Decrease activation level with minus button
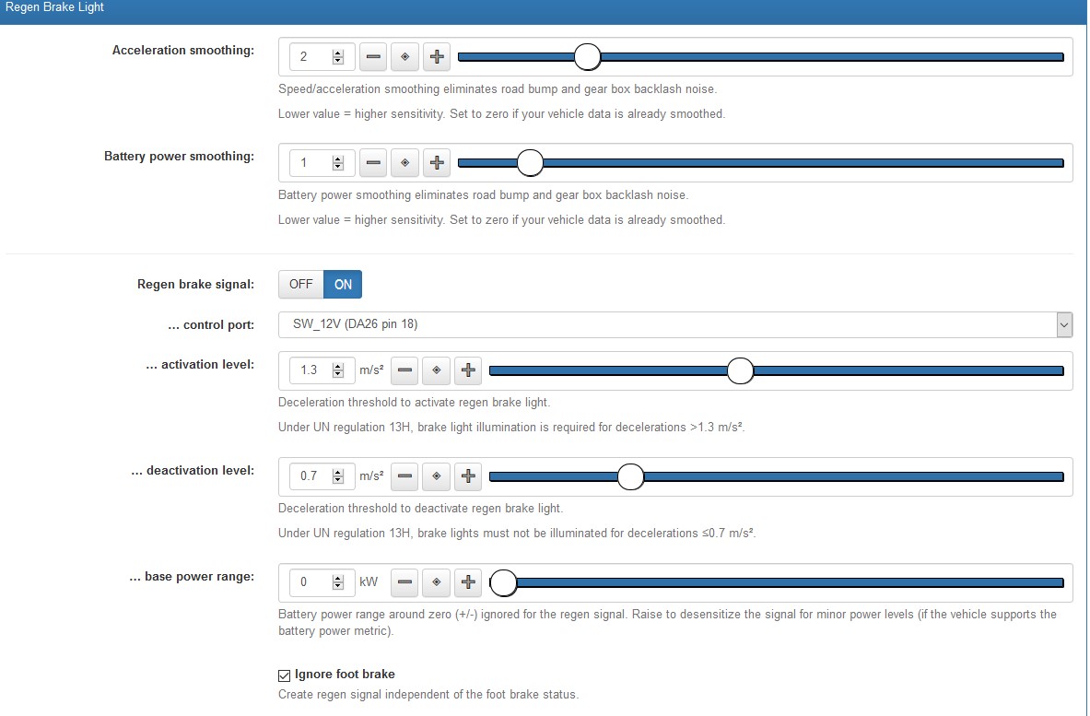 tap(404, 370)
